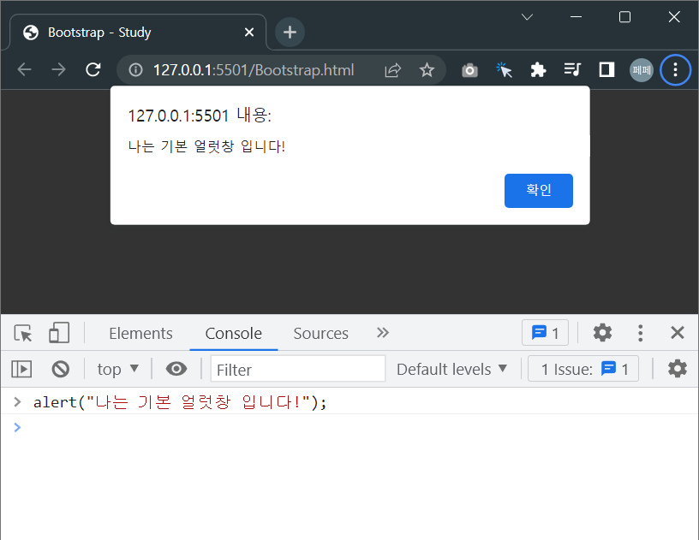This screenshot has height=540, width=699.
Task: Open the media playlist icon near the address bar
Action: tap(572, 70)
